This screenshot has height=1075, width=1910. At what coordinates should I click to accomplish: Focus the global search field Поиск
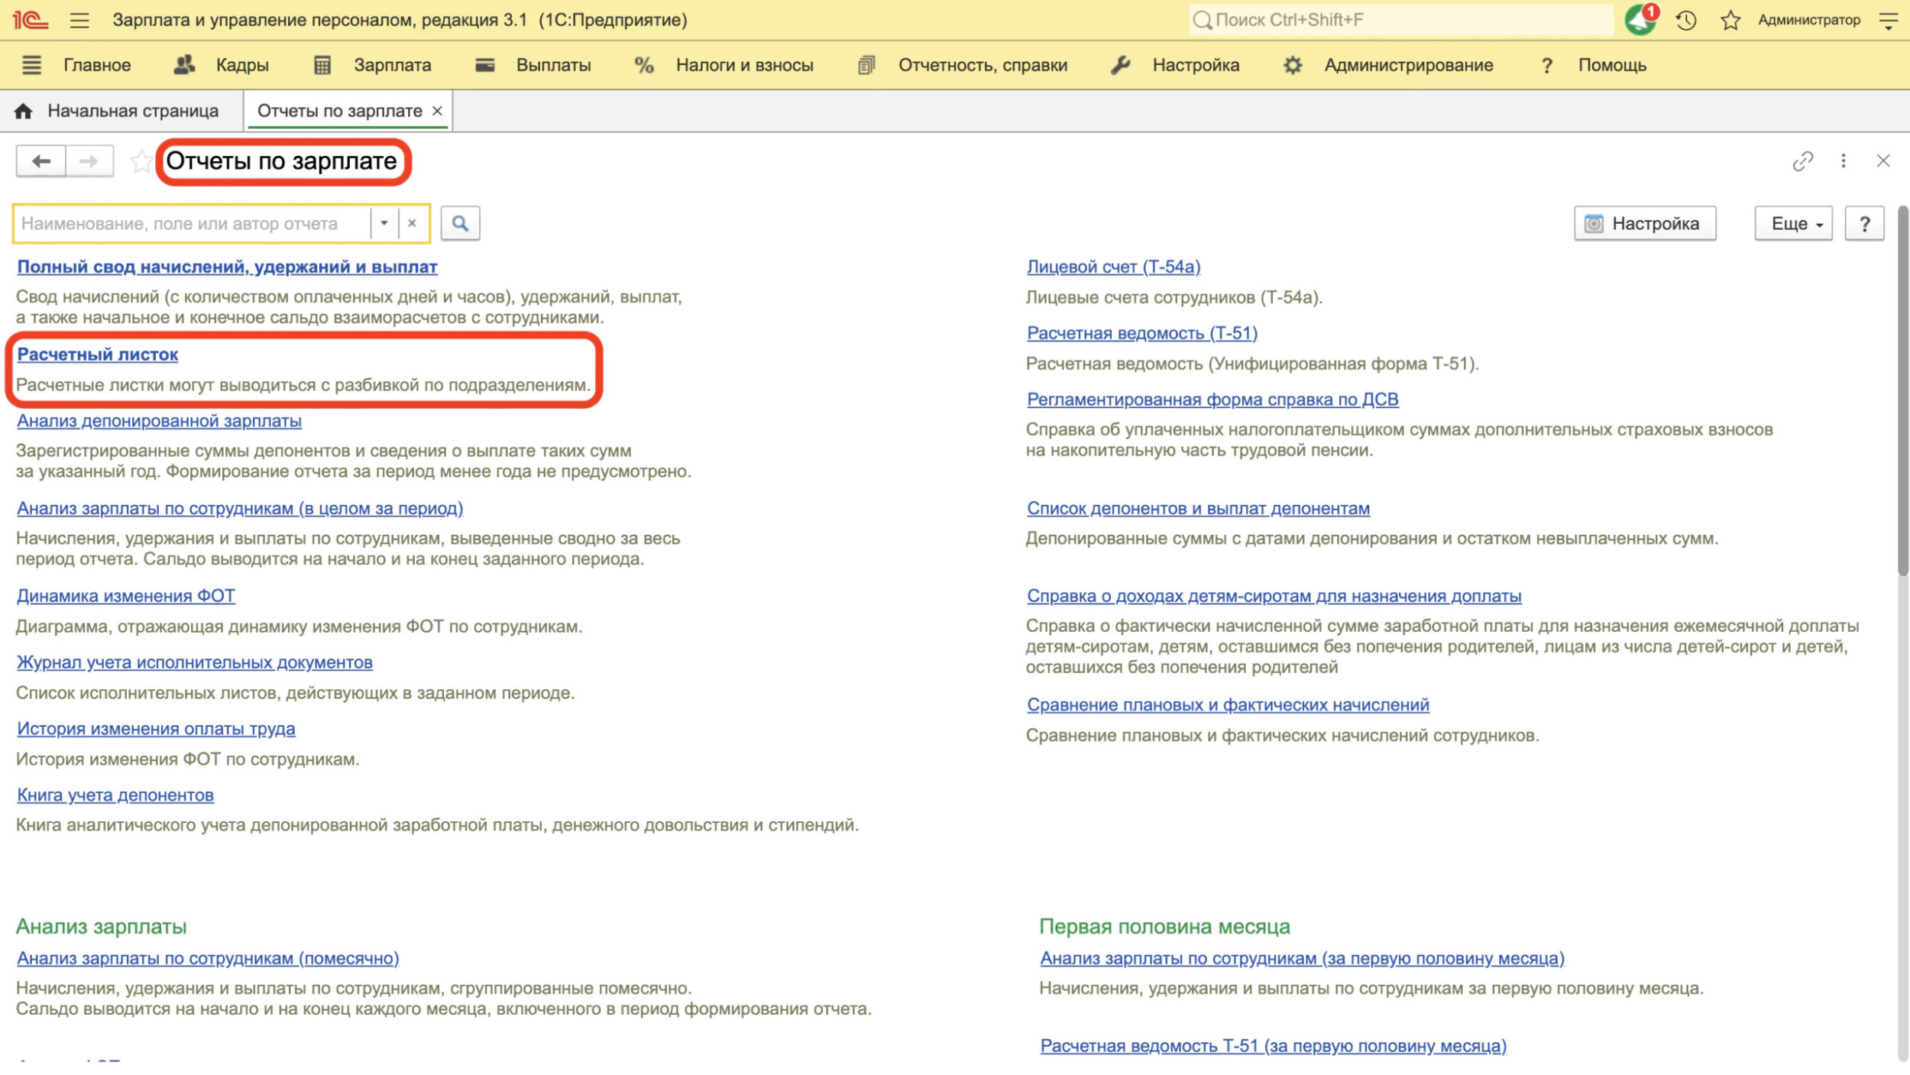click(x=1400, y=20)
